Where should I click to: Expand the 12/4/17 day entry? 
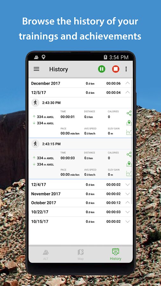click(x=128, y=185)
